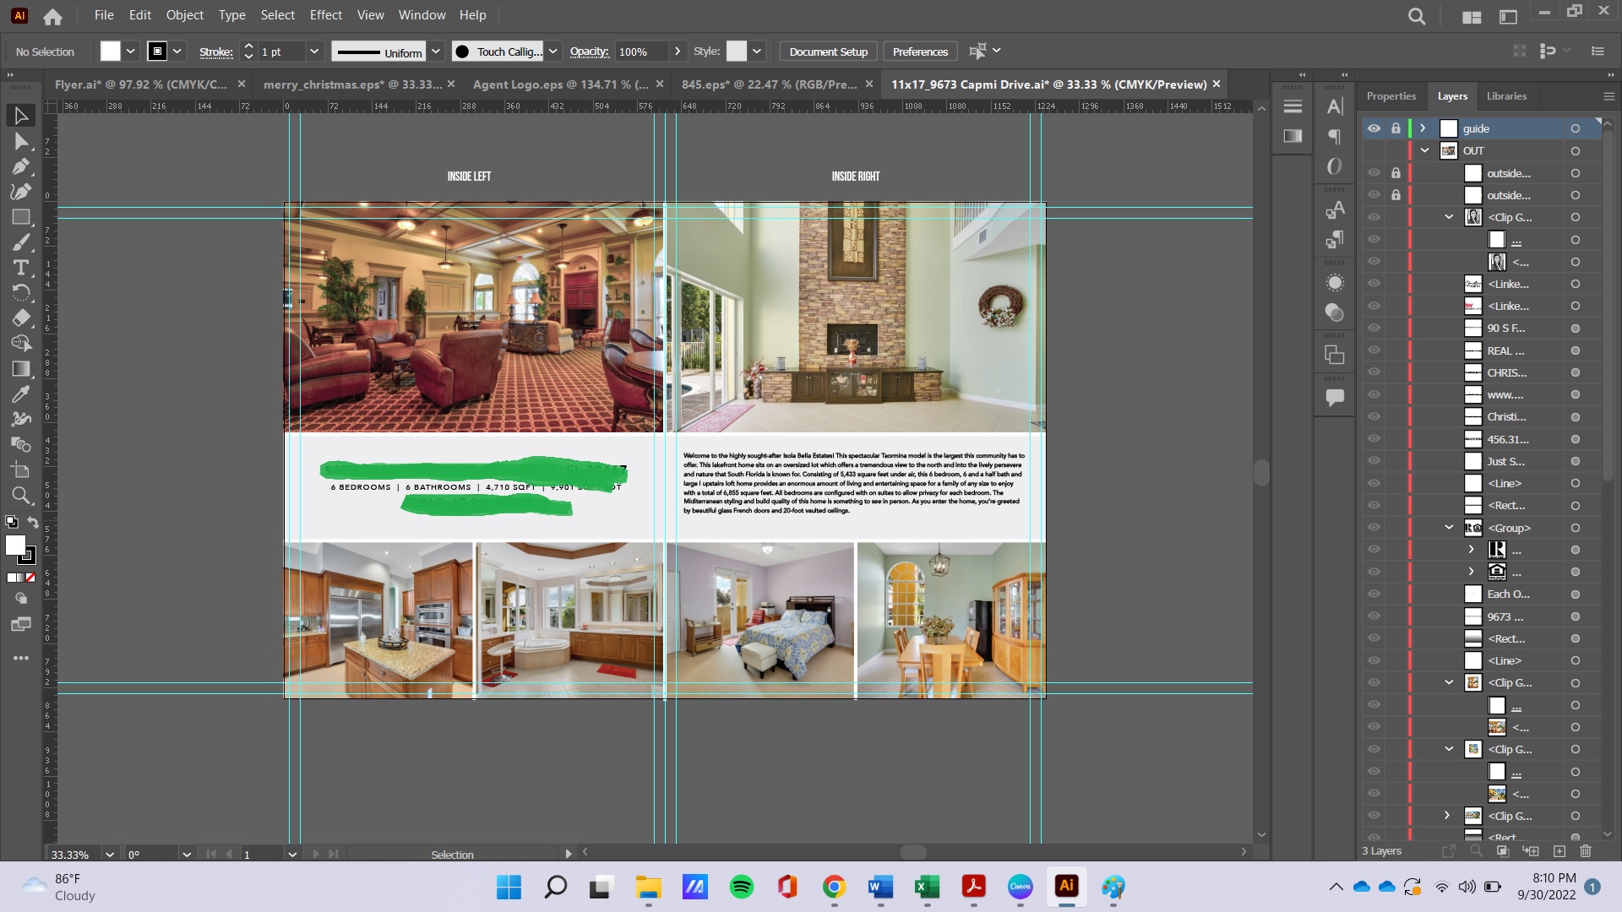
Task: Pick the Eyedropper tool
Action: 21,394
